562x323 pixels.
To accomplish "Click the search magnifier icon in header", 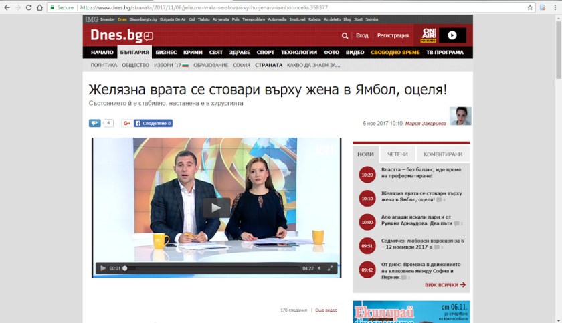I will pyautogui.click(x=345, y=36).
